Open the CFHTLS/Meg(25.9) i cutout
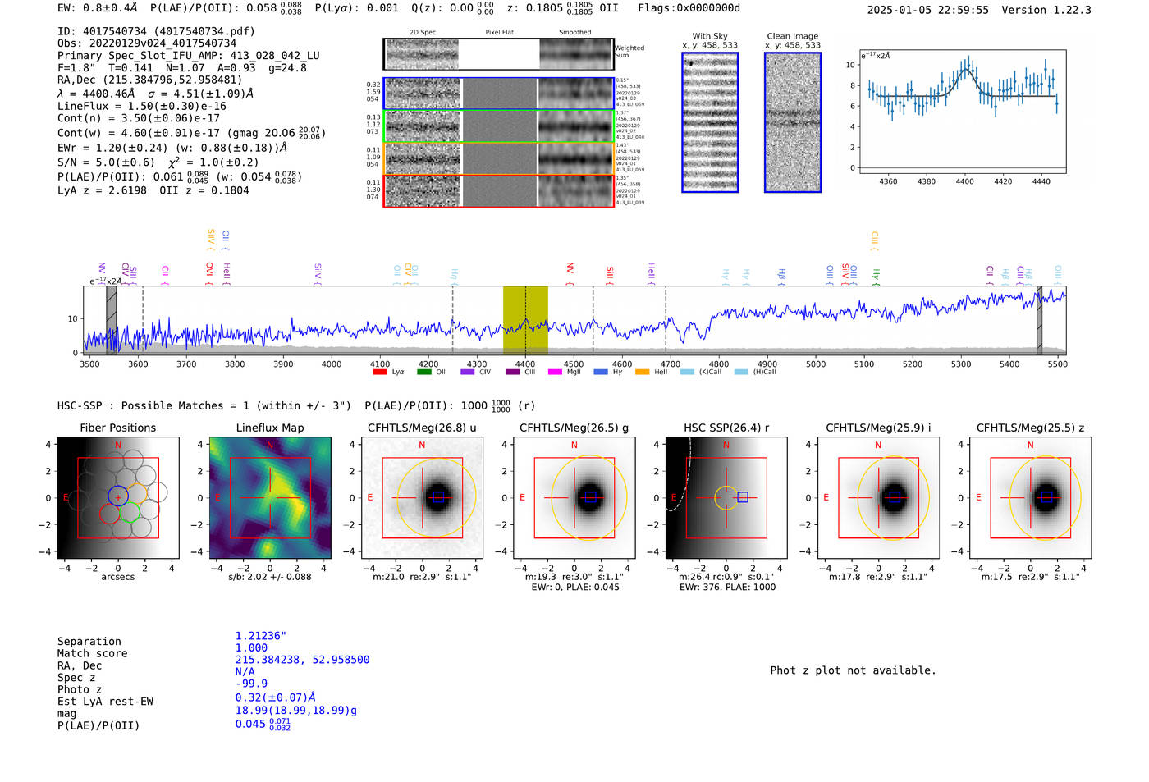Image resolution: width=1149 pixels, height=782 pixels. (878, 498)
